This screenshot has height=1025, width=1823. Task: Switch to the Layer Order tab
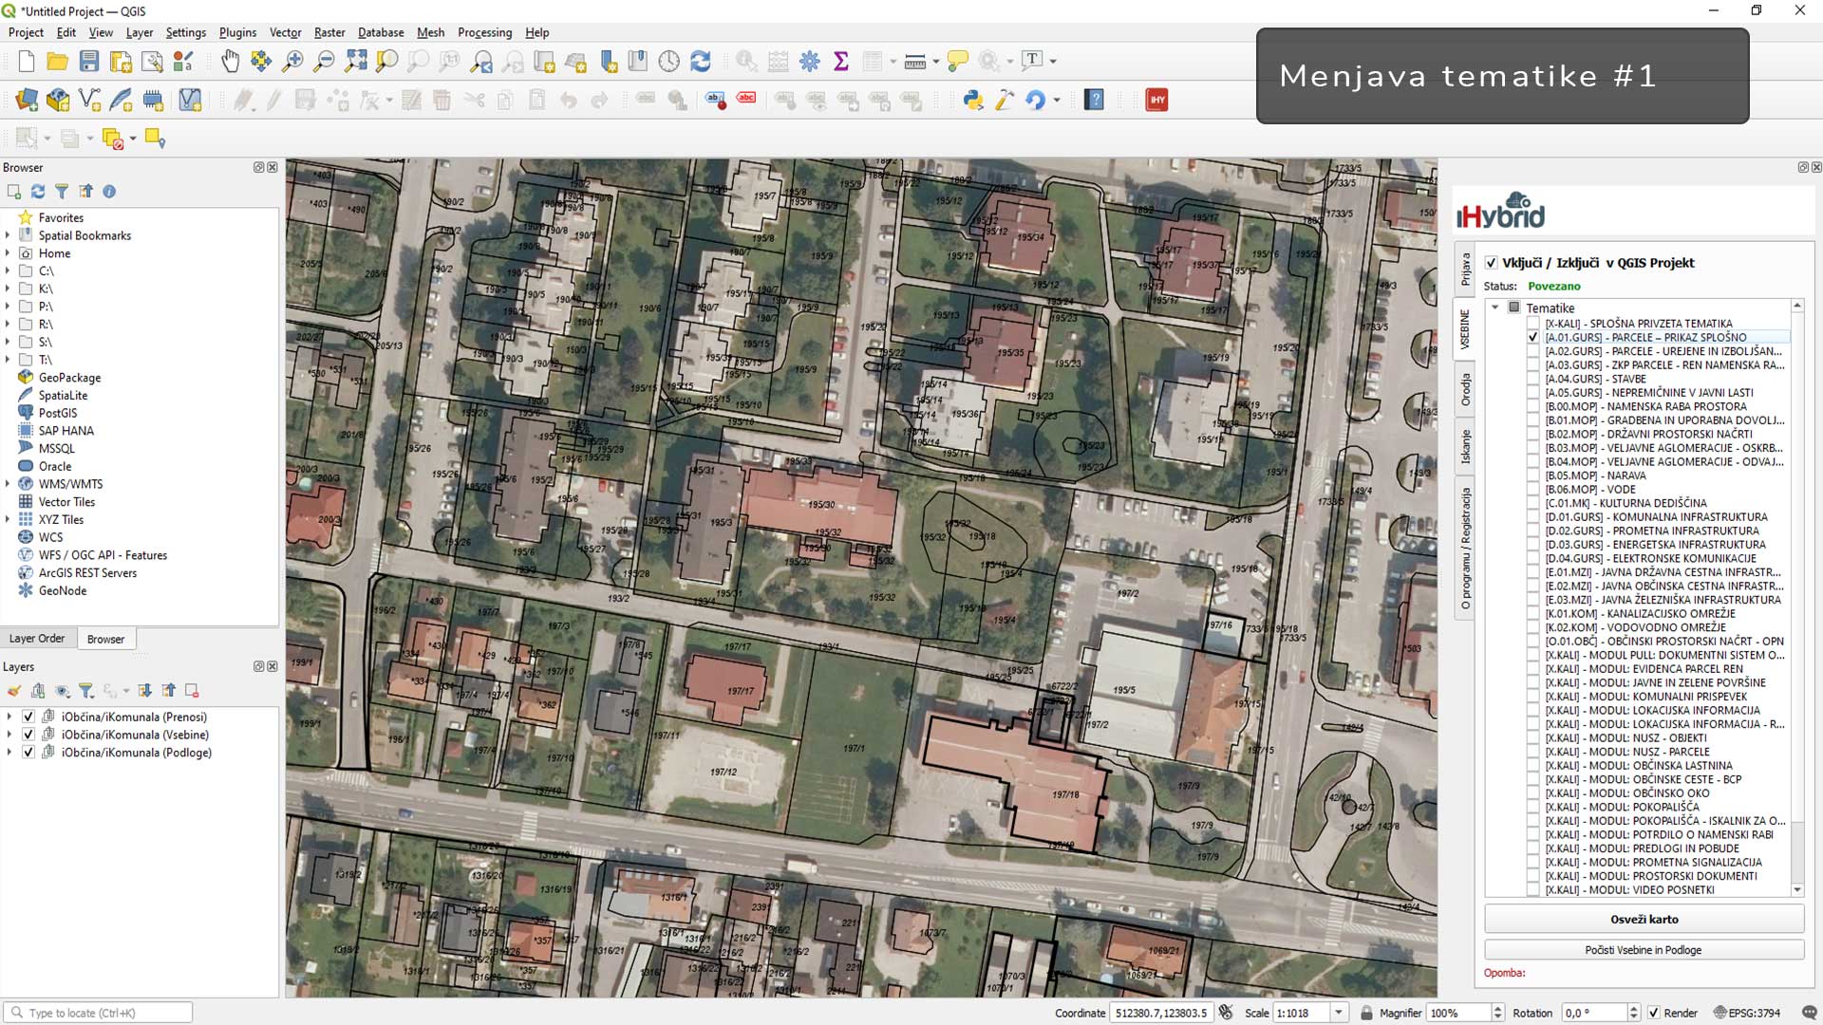[x=37, y=639]
